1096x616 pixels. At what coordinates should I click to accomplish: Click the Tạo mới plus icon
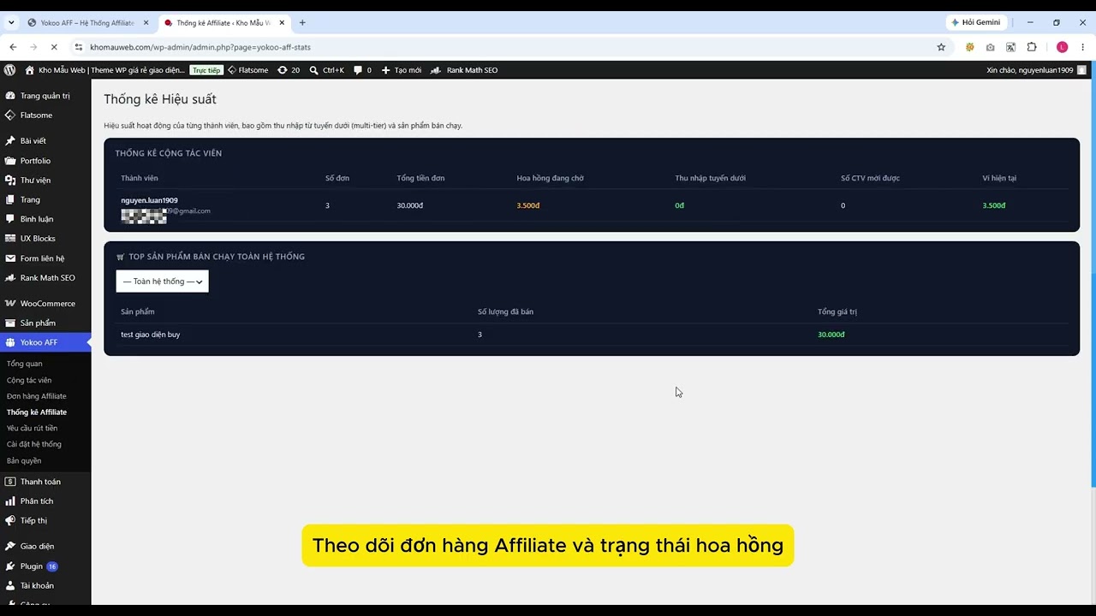(385, 70)
